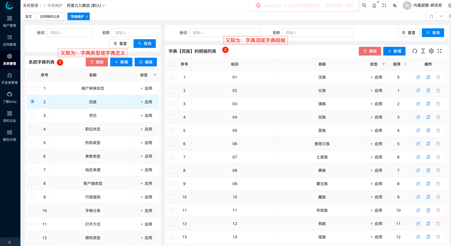The width and height of the screenshot is (451, 246).
Task: Focus the 名称 input in right search form
Action: 318,33
